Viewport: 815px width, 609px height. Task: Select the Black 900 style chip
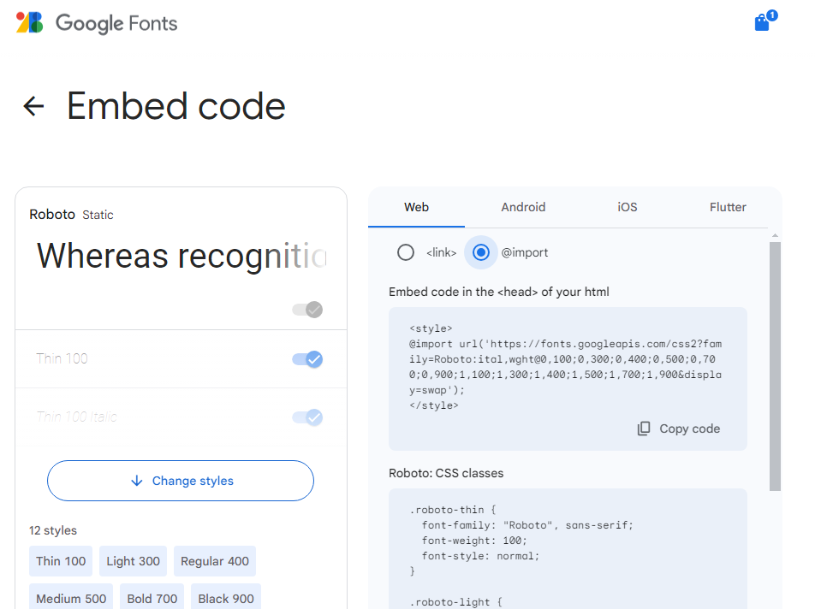tap(225, 598)
